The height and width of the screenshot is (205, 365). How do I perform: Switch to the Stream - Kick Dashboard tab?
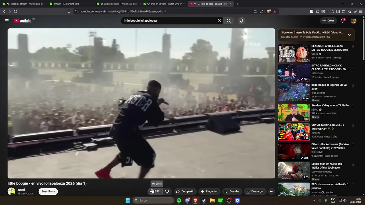[70, 4]
